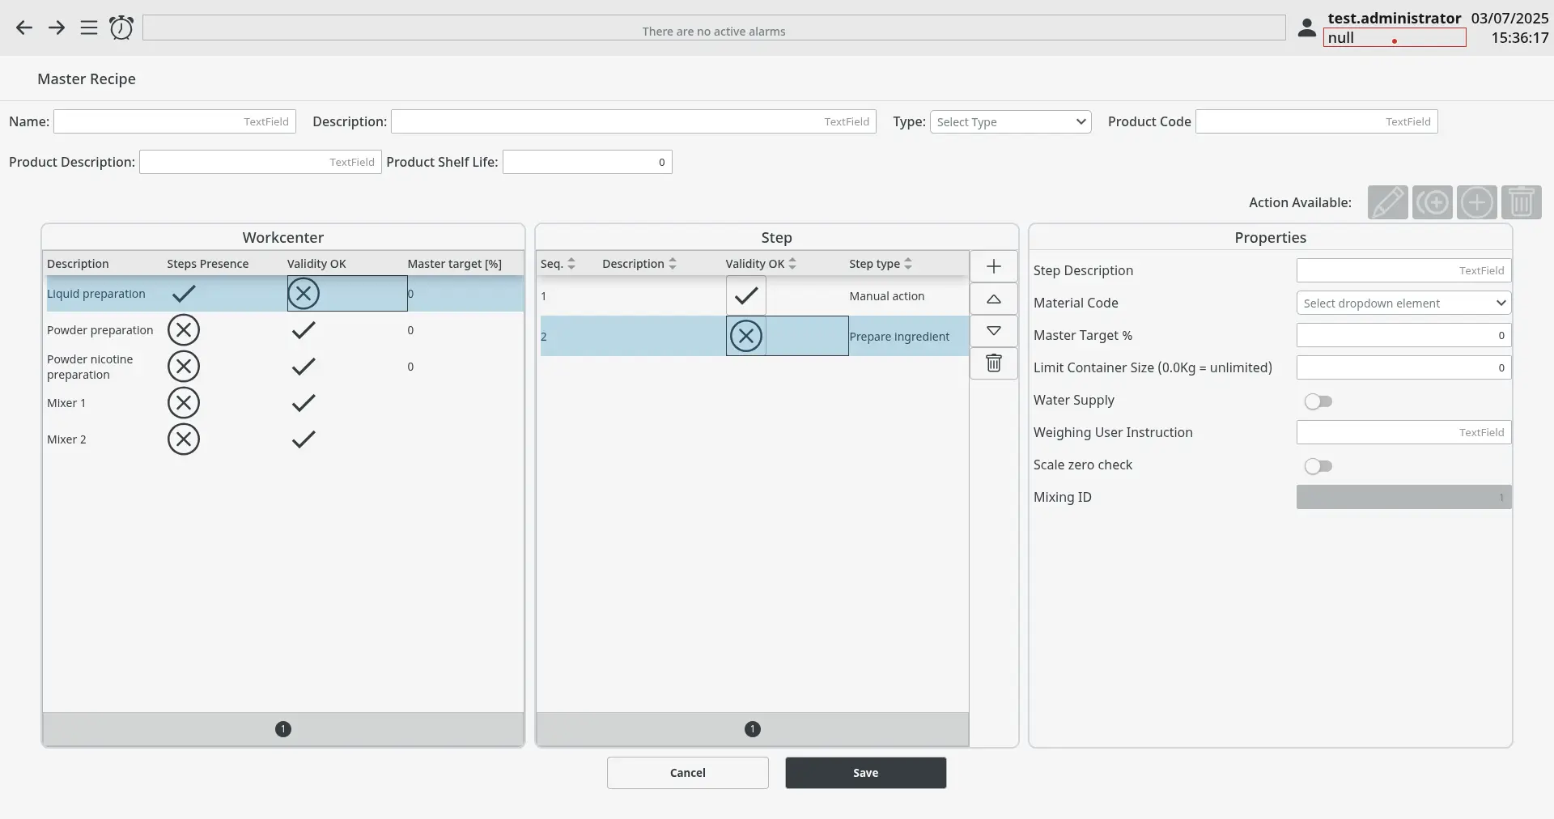Click the Step Description field
The image size is (1554, 819).
click(x=1403, y=271)
